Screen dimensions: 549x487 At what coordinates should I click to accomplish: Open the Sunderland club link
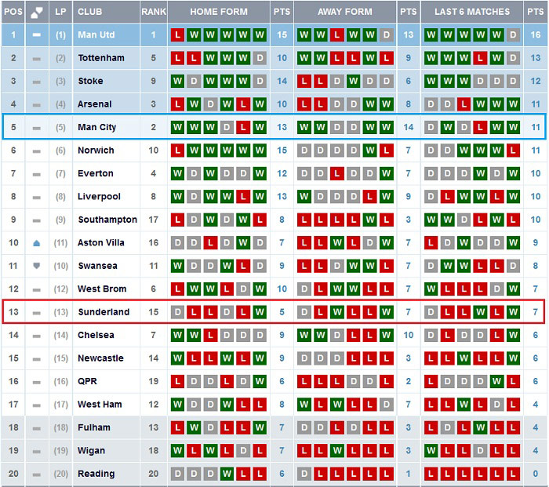pos(104,312)
